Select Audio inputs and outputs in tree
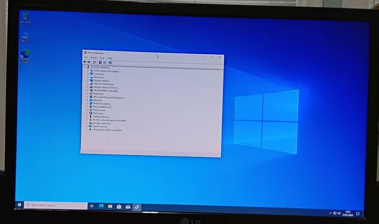 coord(106,71)
